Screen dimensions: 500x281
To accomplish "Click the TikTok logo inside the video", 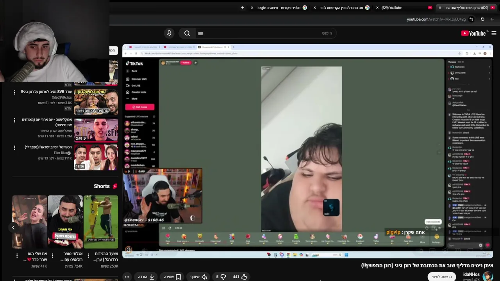I will pyautogui.click(x=134, y=63).
